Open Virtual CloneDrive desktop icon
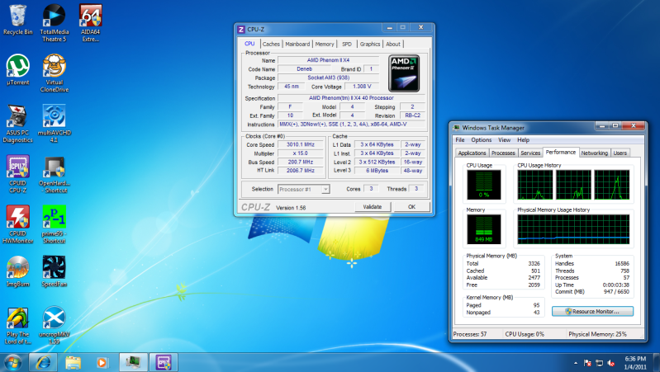660x372 pixels. (x=55, y=73)
